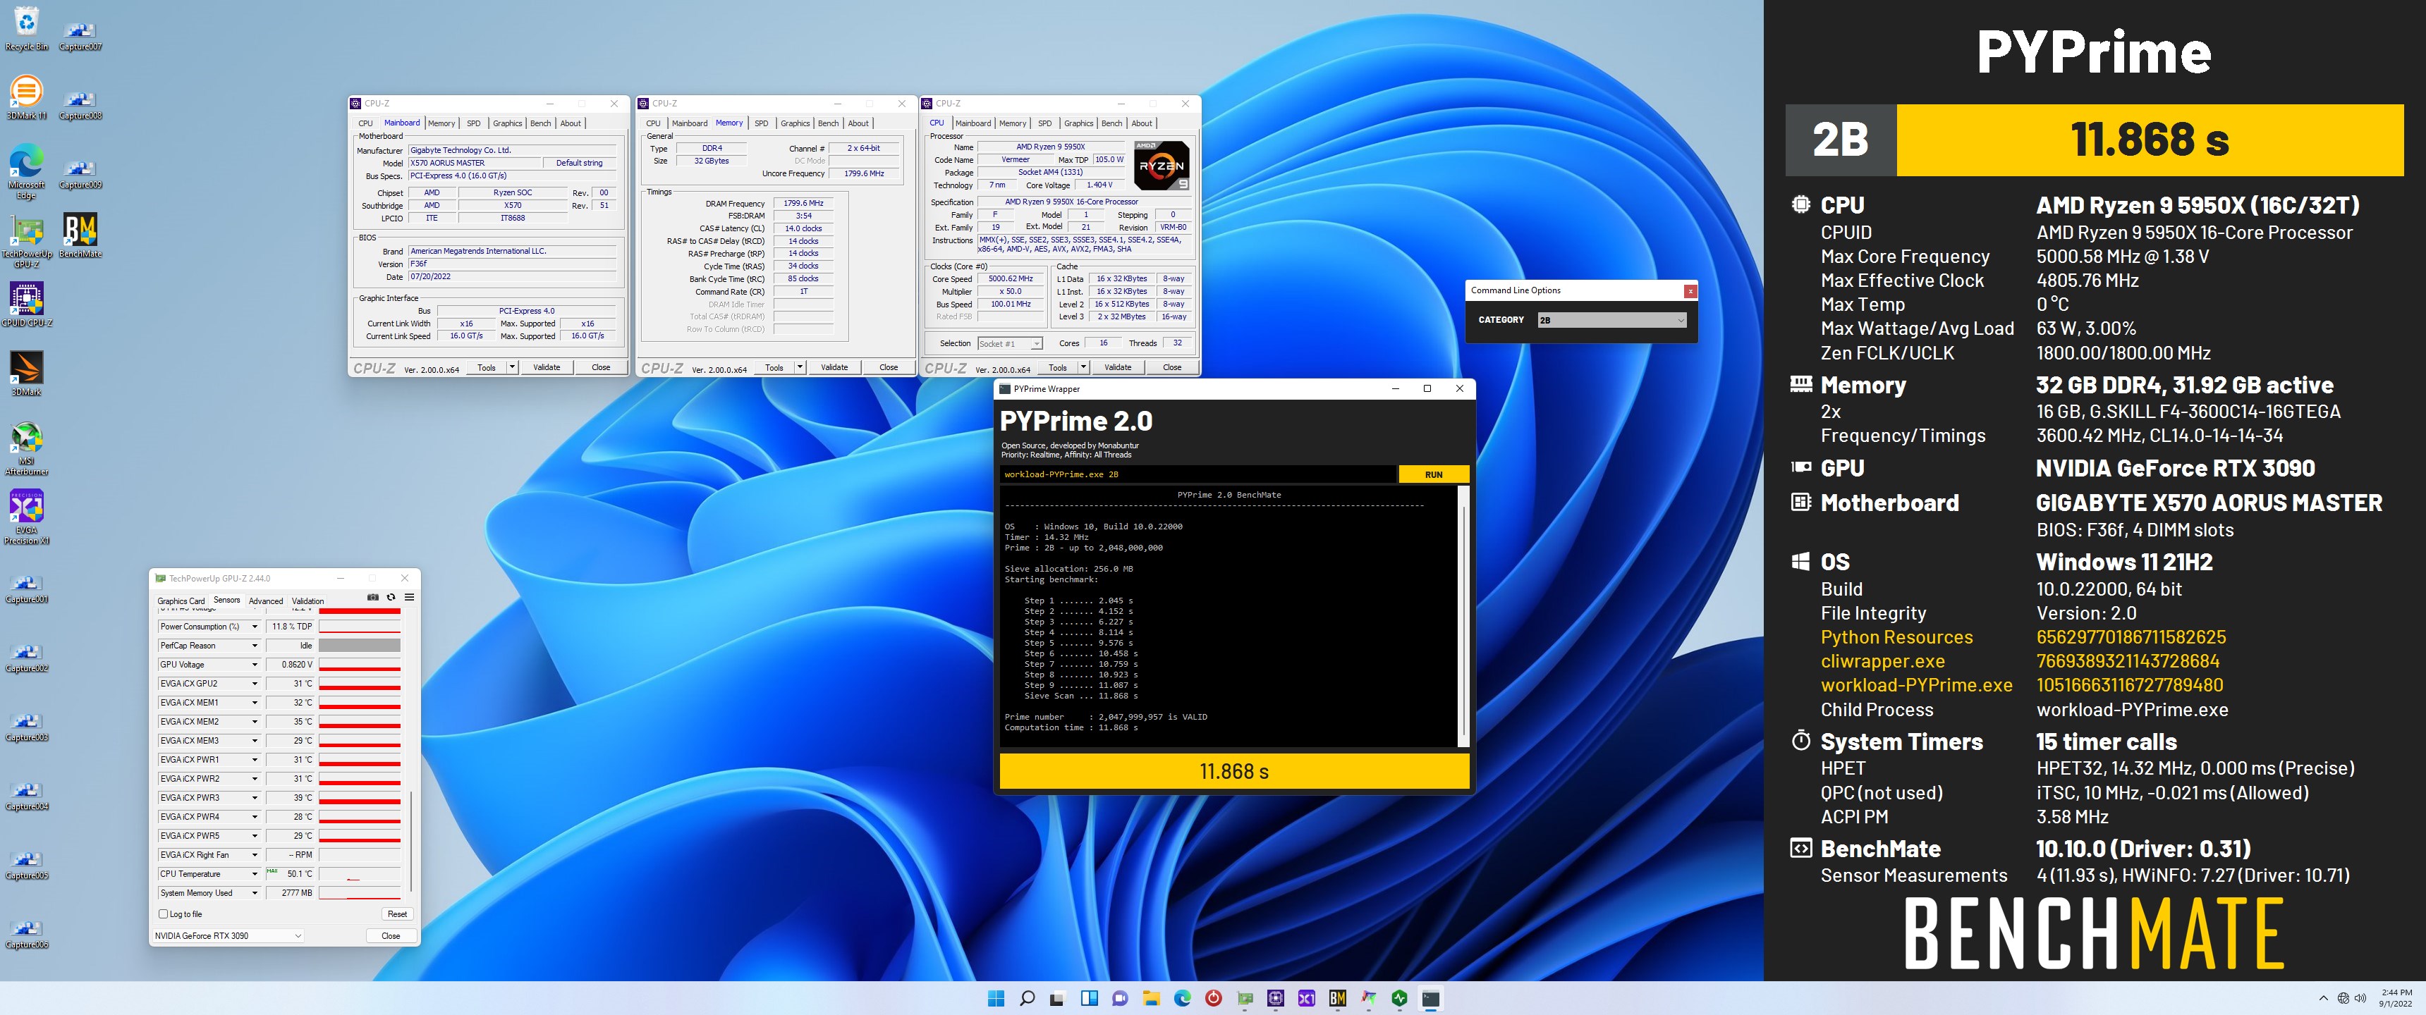Switch to GPU-Z via the taskbar icon
Screen dimensions: 2426x1015
click(1245, 998)
